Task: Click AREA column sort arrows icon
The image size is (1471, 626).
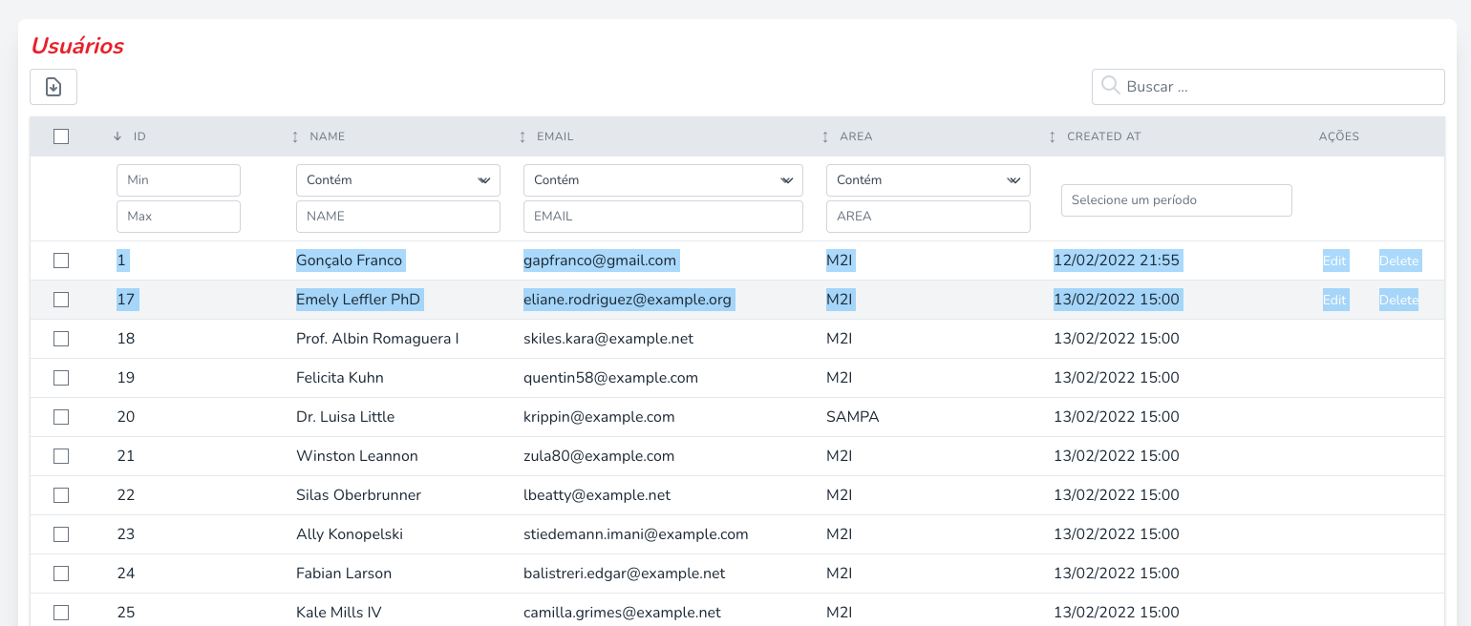Action: pos(825,136)
